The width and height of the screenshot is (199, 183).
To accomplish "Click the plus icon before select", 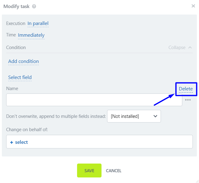I will [12, 142].
